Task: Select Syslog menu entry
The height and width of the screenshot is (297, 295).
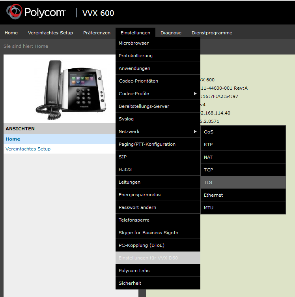Action: pos(158,119)
